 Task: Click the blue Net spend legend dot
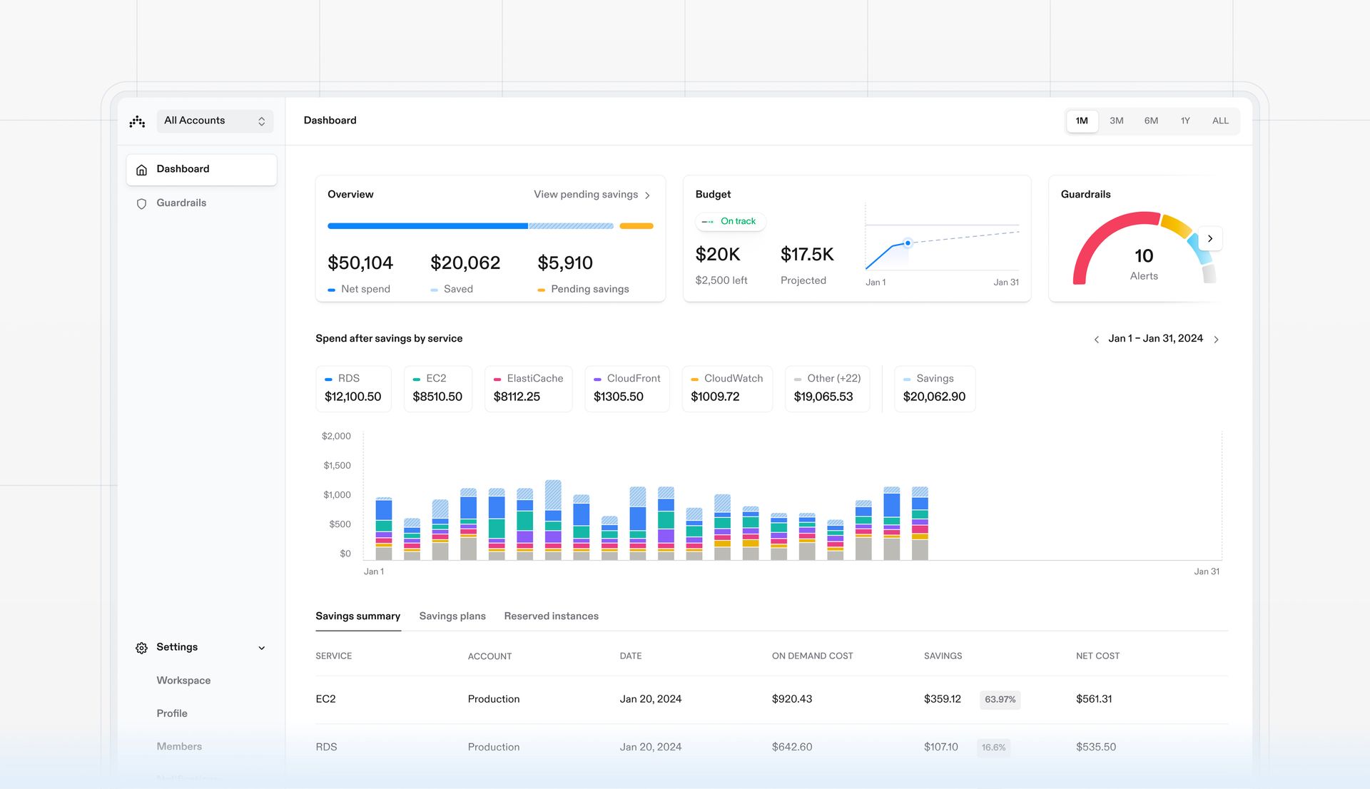pos(331,290)
